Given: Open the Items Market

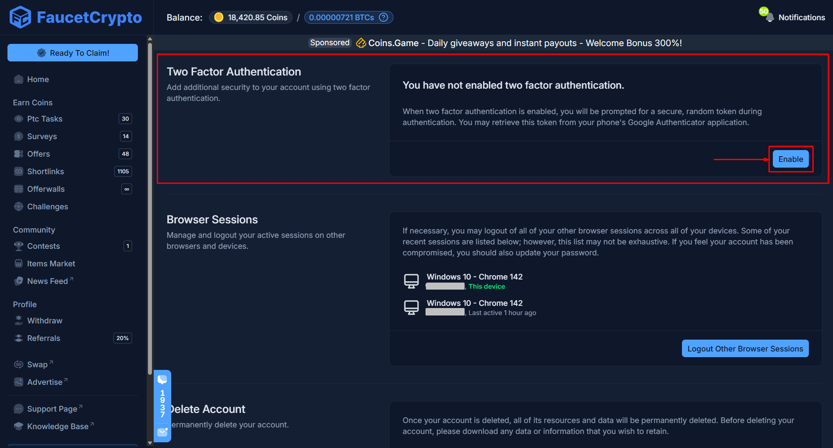Looking at the screenshot, I should [x=51, y=263].
